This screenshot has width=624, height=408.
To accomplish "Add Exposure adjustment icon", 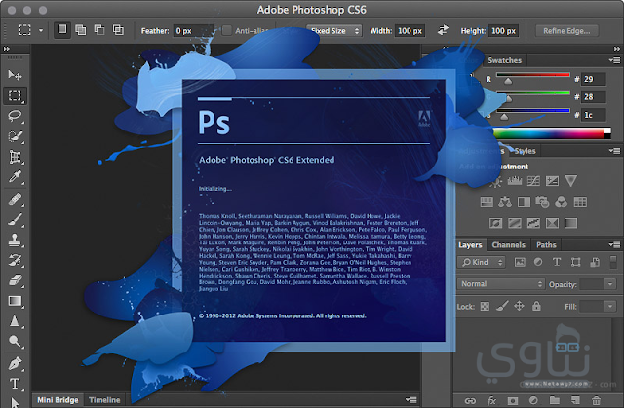I will pyautogui.click(x=553, y=181).
